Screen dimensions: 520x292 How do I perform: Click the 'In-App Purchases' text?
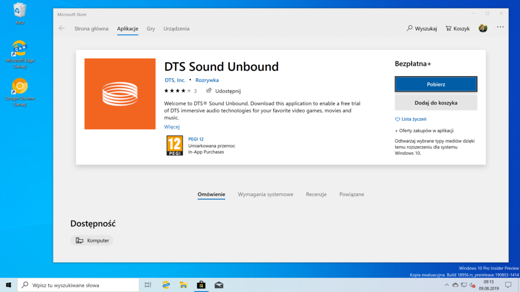click(x=206, y=152)
